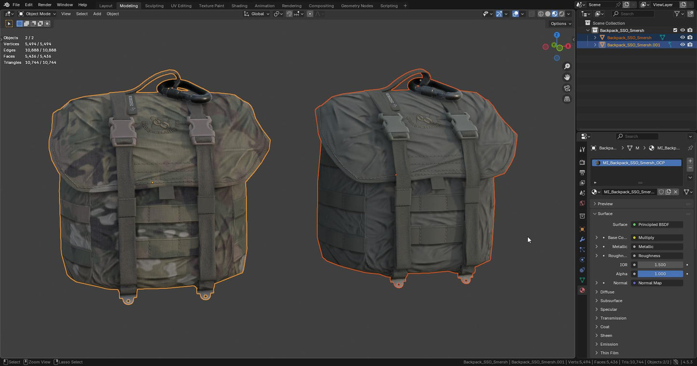This screenshot has width=697, height=366.
Task: Add a material slot with plus button
Action: click(x=690, y=161)
